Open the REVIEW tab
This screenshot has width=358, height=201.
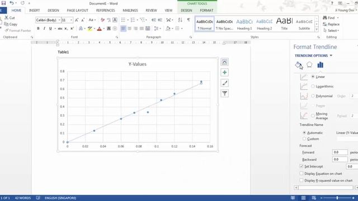tap(151, 11)
